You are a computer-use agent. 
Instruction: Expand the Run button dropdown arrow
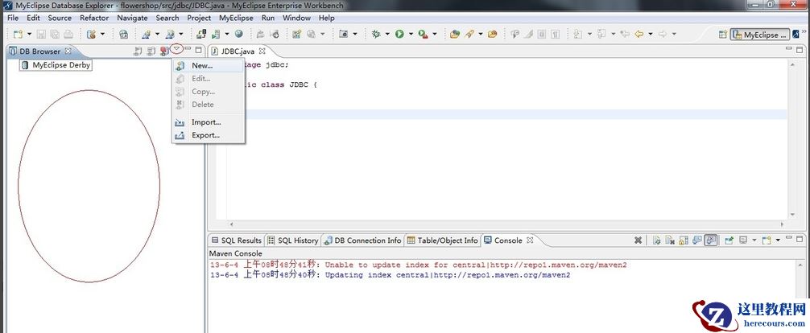tap(410, 35)
